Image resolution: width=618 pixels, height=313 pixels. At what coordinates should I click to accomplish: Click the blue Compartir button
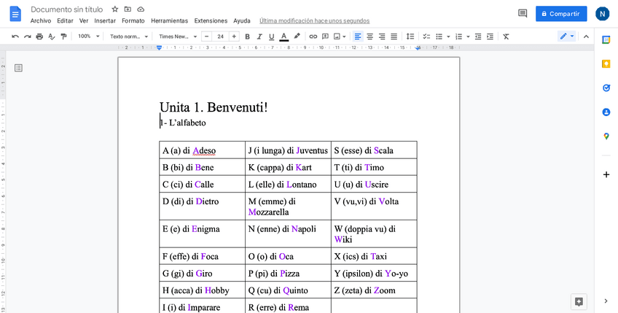[560, 13]
